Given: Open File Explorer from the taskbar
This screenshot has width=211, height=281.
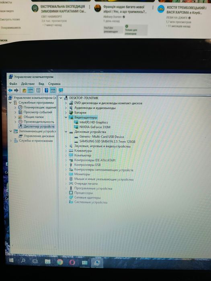Looking at the screenshot, I should tap(47, 262).
